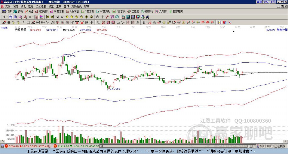Select the Gann fan lines tool
The width and height of the screenshot is (288, 154).
click(103, 22)
